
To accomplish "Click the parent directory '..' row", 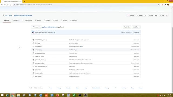I will pos(86,37).
